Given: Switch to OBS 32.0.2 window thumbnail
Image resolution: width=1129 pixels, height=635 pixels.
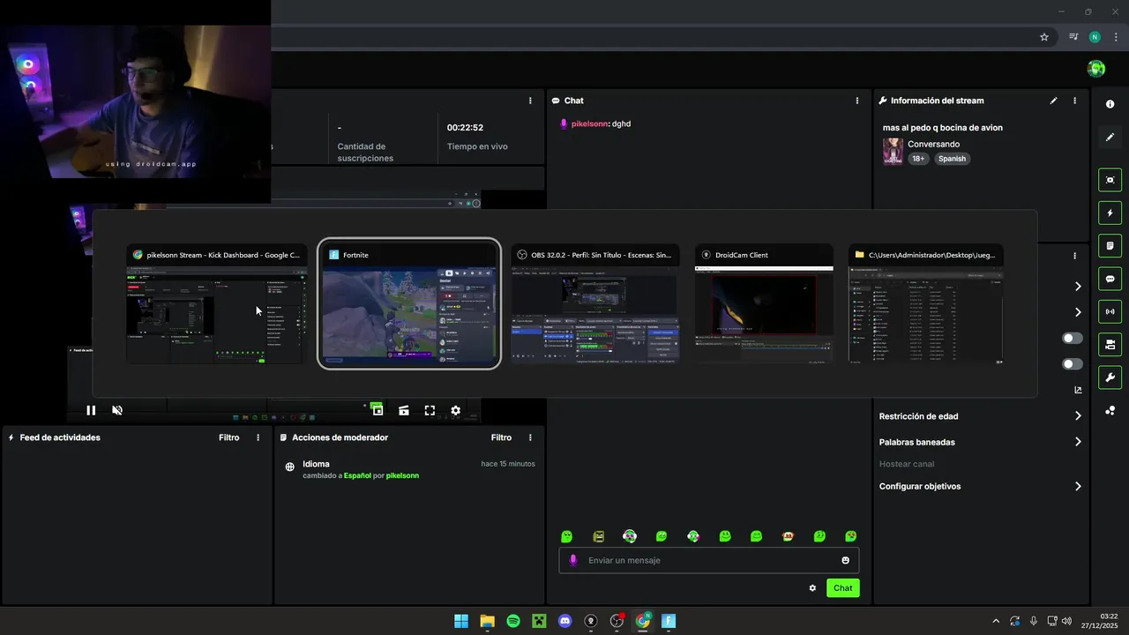Looking at the screenshot, I should 595,304.
